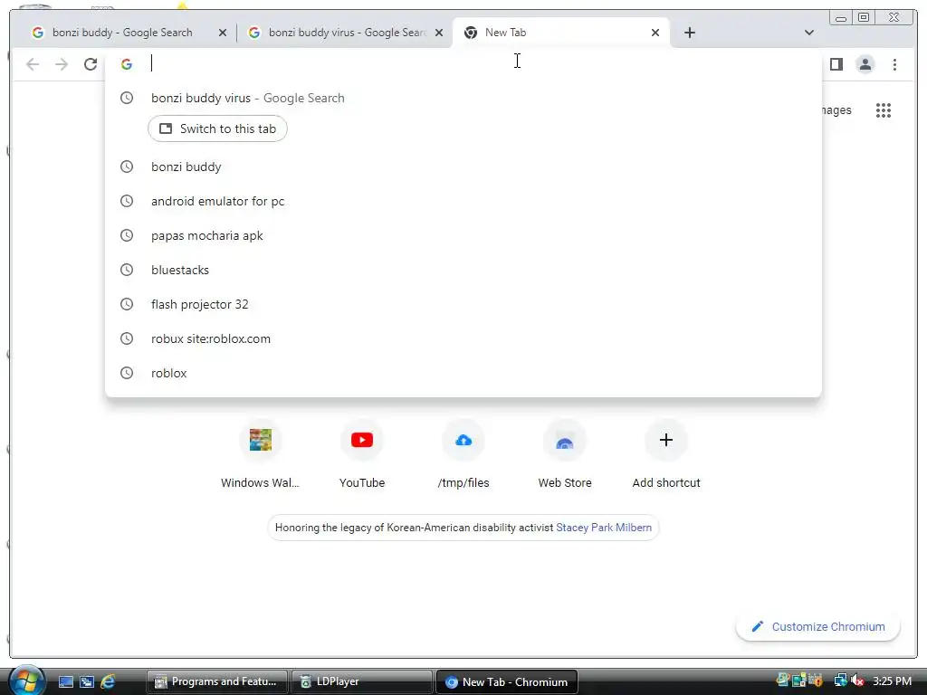927x695 pixels.
Task: Click the network tray icon
Action: pos(840,681)
